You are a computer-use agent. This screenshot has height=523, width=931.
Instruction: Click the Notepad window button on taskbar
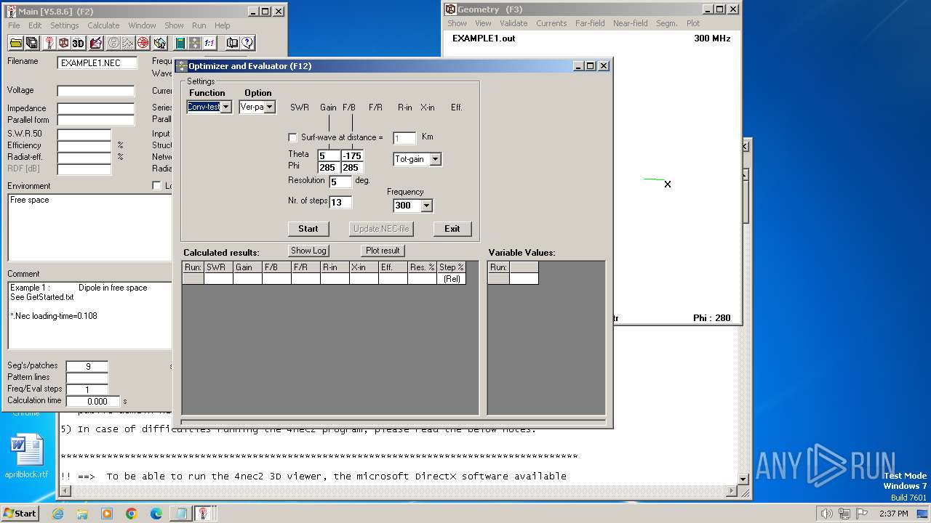(x=180, y=514)
